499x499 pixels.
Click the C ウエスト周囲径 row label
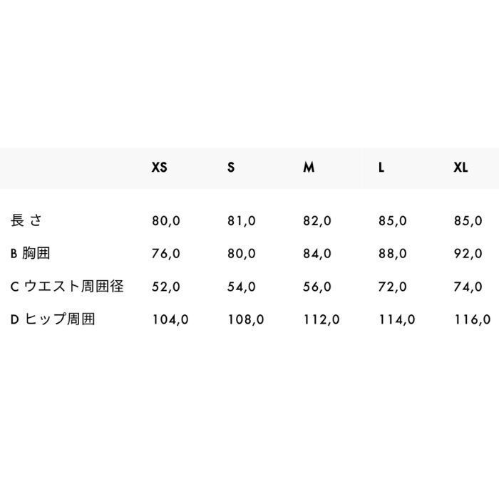coord(67,286)
